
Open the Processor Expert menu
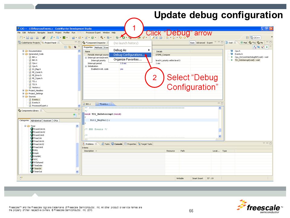tap(93, 33)
